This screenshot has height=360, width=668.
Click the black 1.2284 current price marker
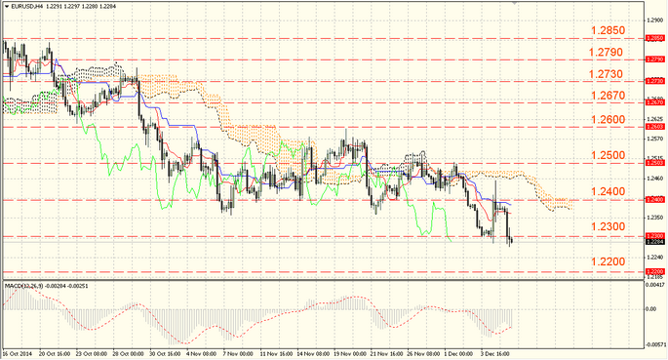tap(654, 242)
